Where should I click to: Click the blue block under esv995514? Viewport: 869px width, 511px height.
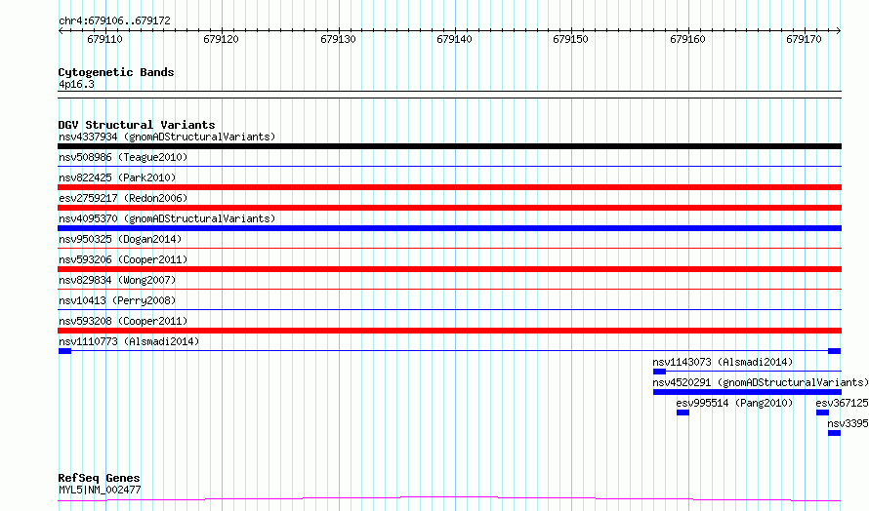683,413
